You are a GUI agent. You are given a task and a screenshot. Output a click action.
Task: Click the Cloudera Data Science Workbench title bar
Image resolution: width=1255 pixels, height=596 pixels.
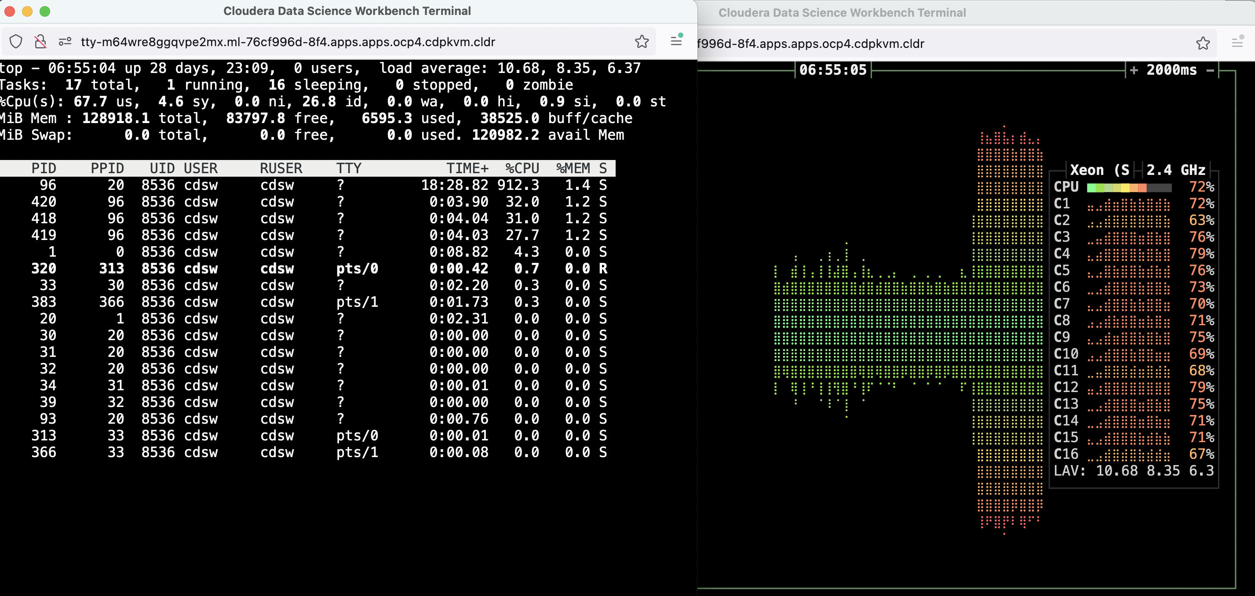347,10
